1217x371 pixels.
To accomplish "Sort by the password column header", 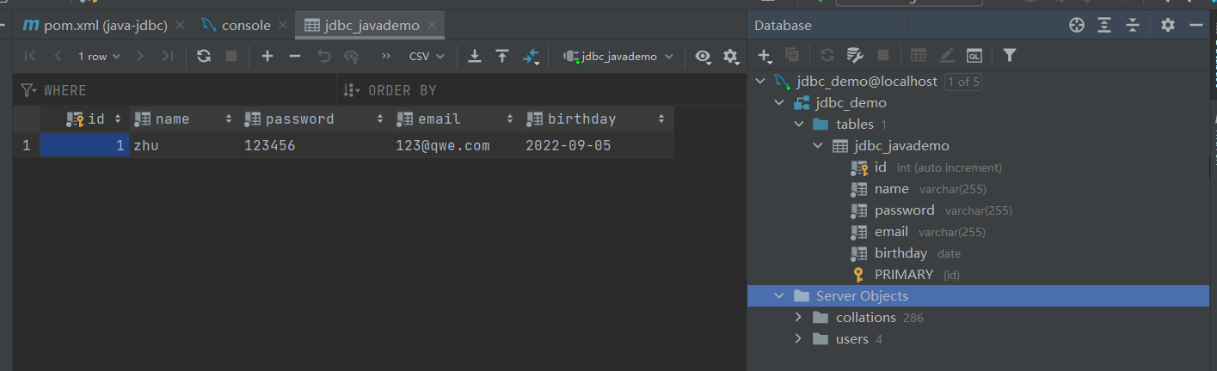I will point(315,119).
